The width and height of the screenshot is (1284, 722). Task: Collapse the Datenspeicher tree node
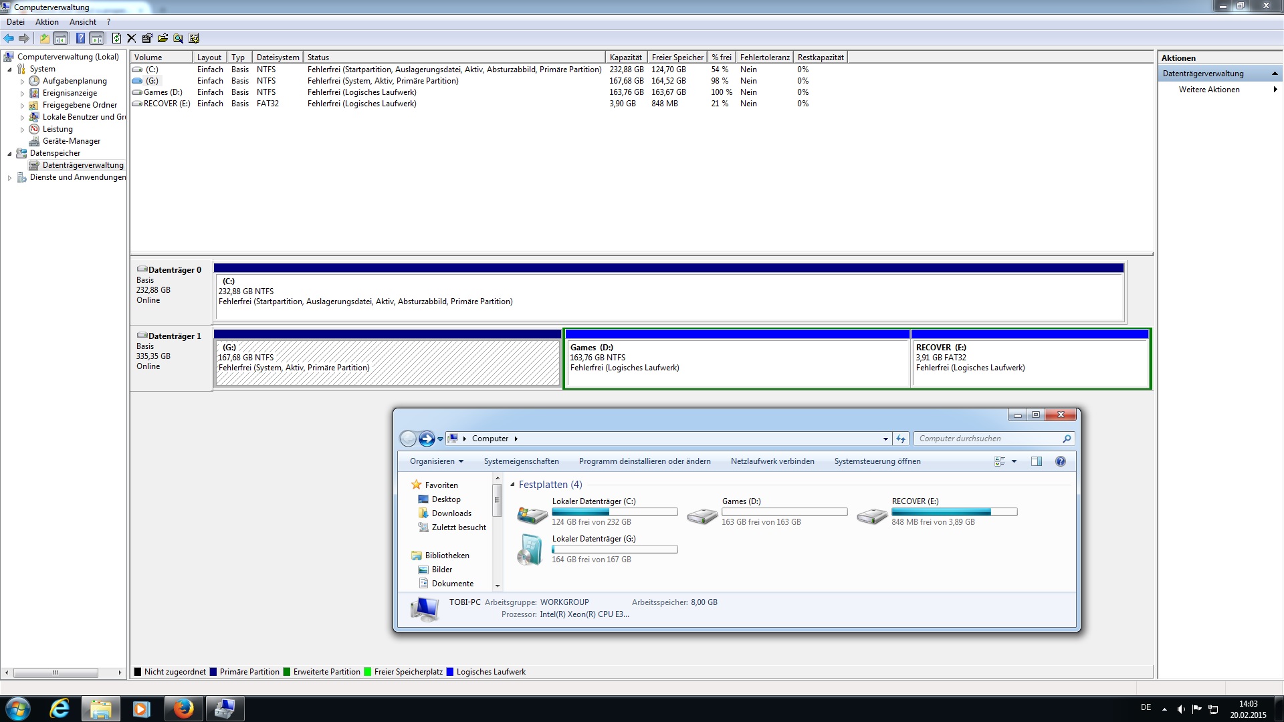9,154
